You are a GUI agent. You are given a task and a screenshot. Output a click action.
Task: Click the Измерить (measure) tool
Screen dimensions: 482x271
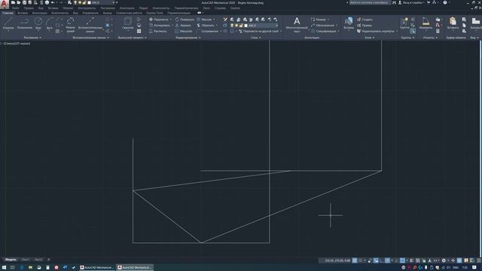(x=426, y=23)
